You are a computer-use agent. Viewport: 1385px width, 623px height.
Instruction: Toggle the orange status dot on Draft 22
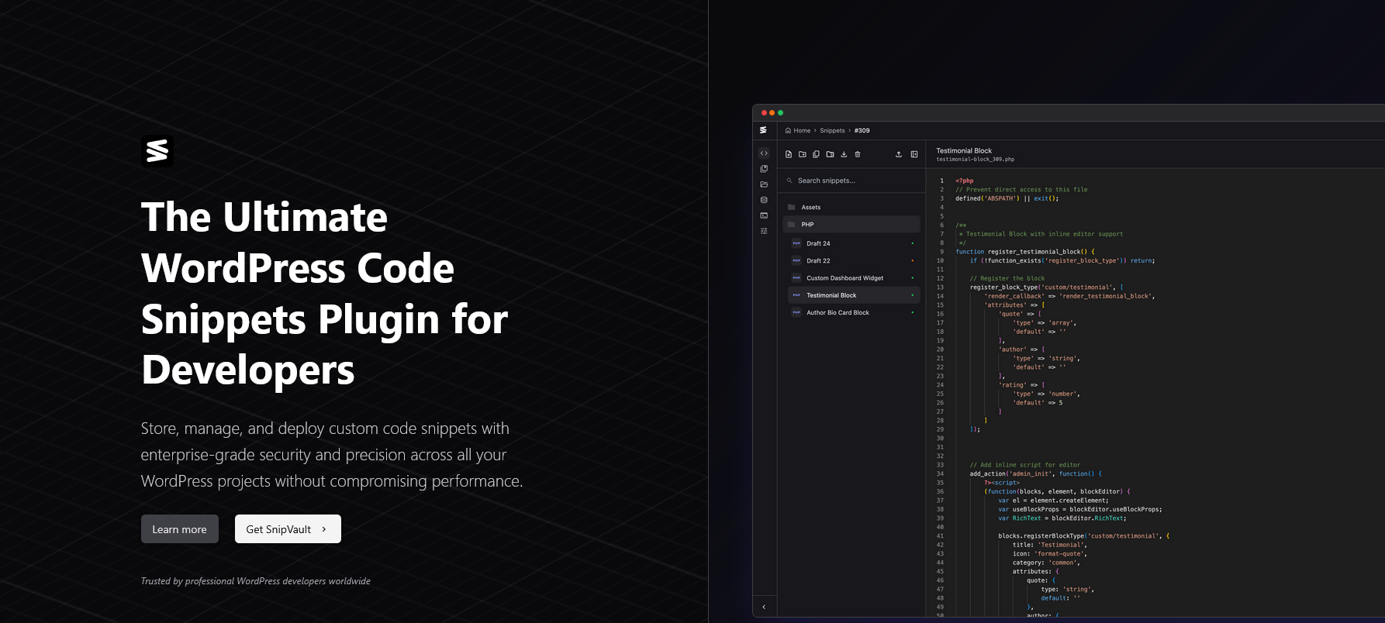912,260
